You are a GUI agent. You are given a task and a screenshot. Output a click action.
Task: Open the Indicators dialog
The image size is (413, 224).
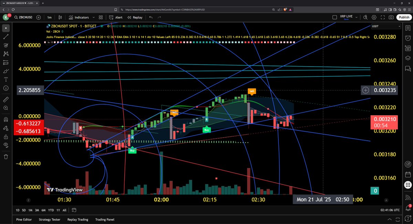pyautogui.click(x=79, y=17)
